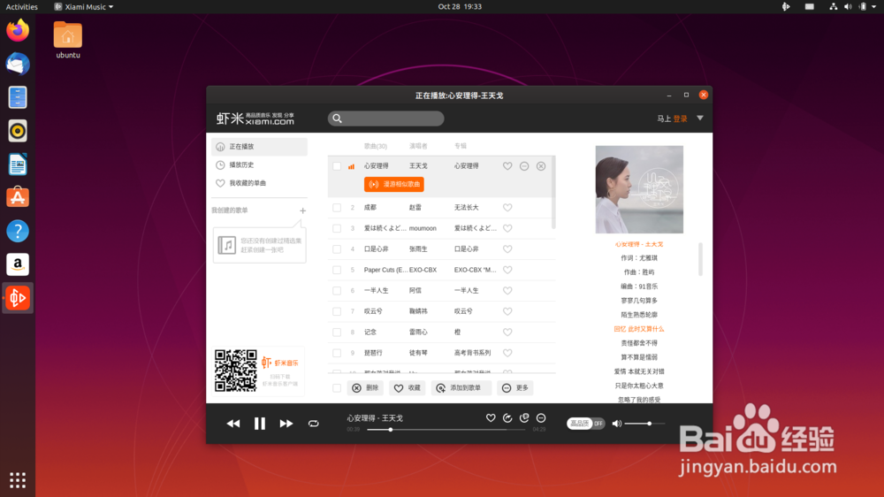Skip to the previous track
Screen dimensions: 884x497
pos(232,424)
